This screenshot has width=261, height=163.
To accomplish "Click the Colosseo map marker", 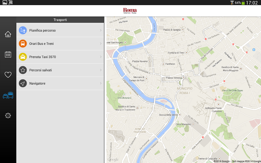I will pos(218,104).
